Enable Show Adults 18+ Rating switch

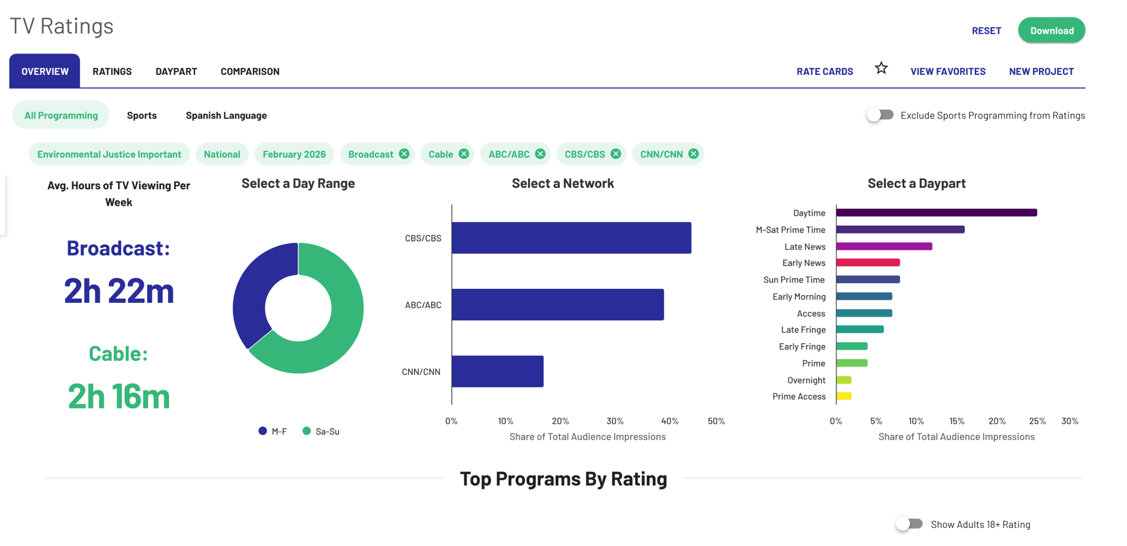909,524
